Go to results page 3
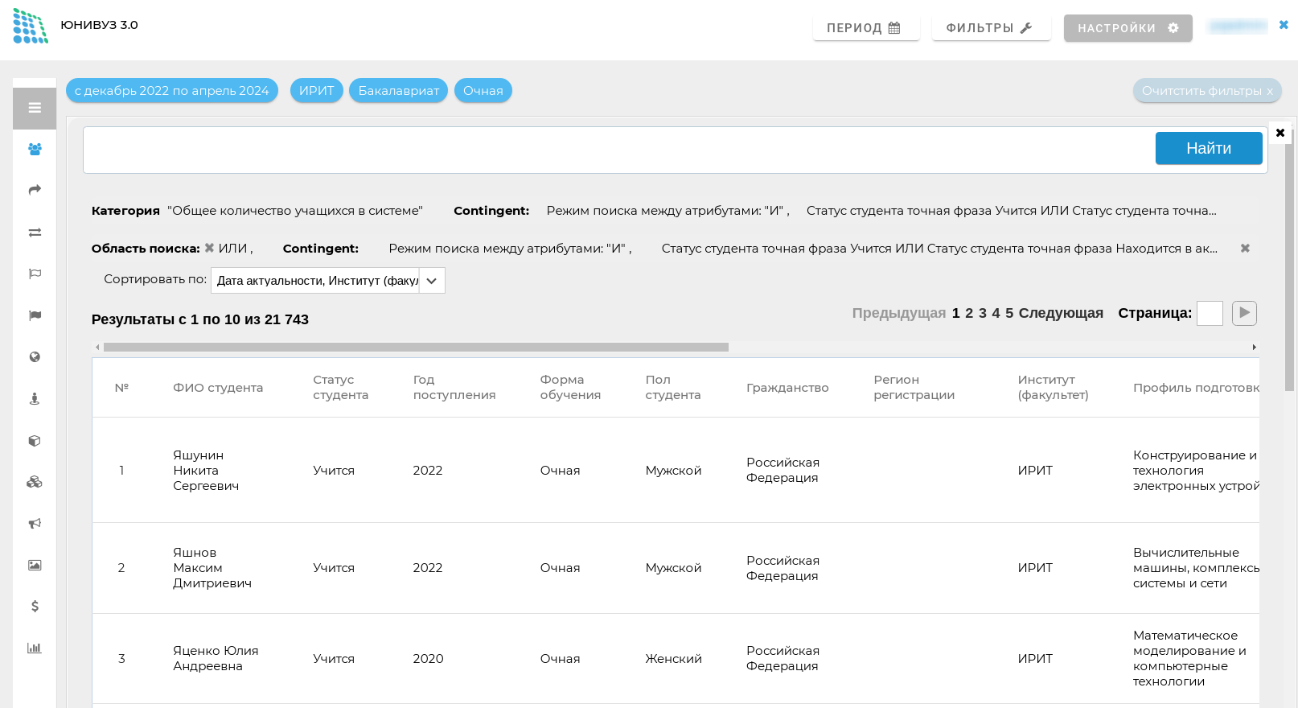This screenshot has height=708, width=1298. (x=983, y=313)
